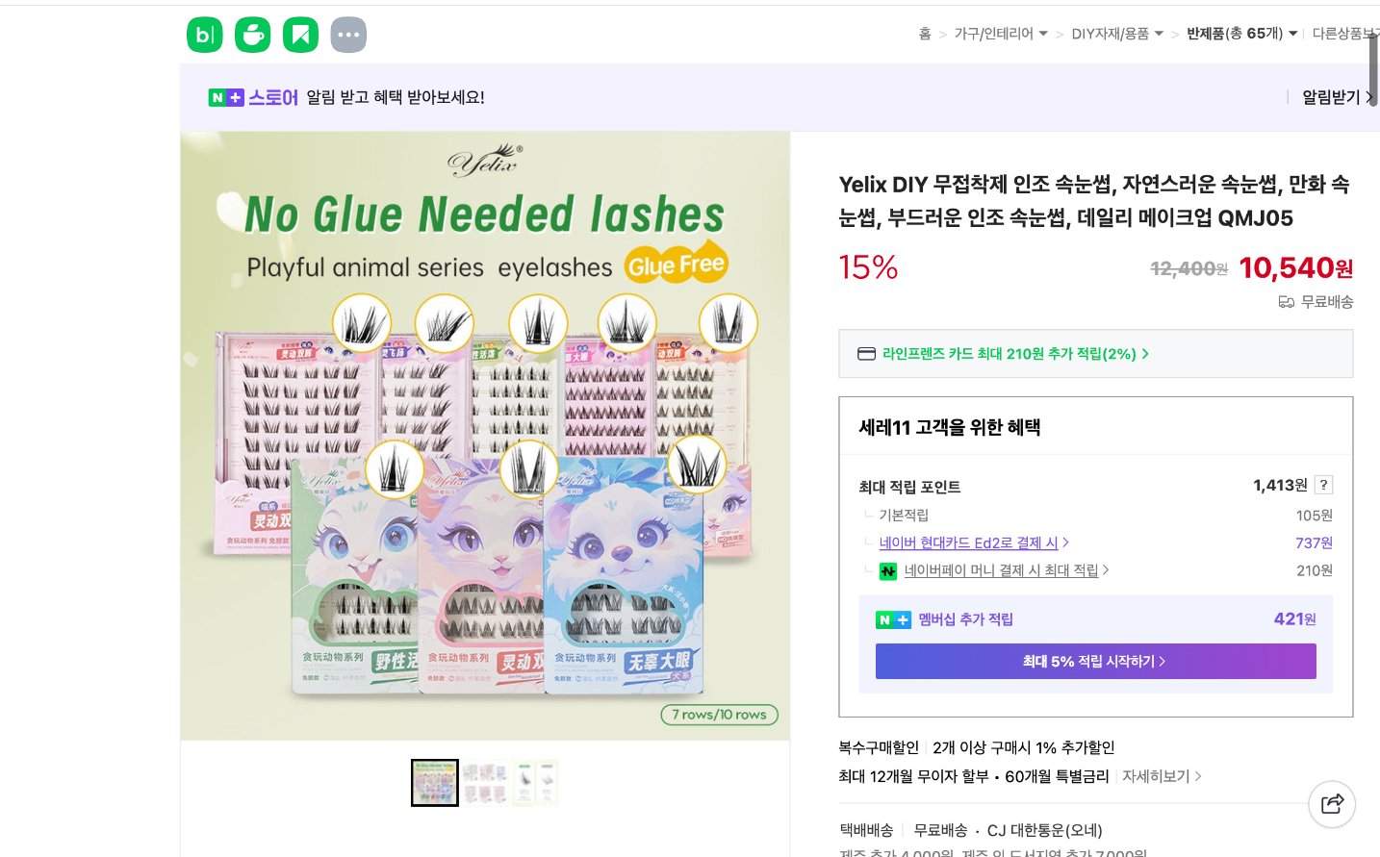Open the Naver Cafe coffee cup icon
This screenshot has height=857, width=1380.
(252, 35)
